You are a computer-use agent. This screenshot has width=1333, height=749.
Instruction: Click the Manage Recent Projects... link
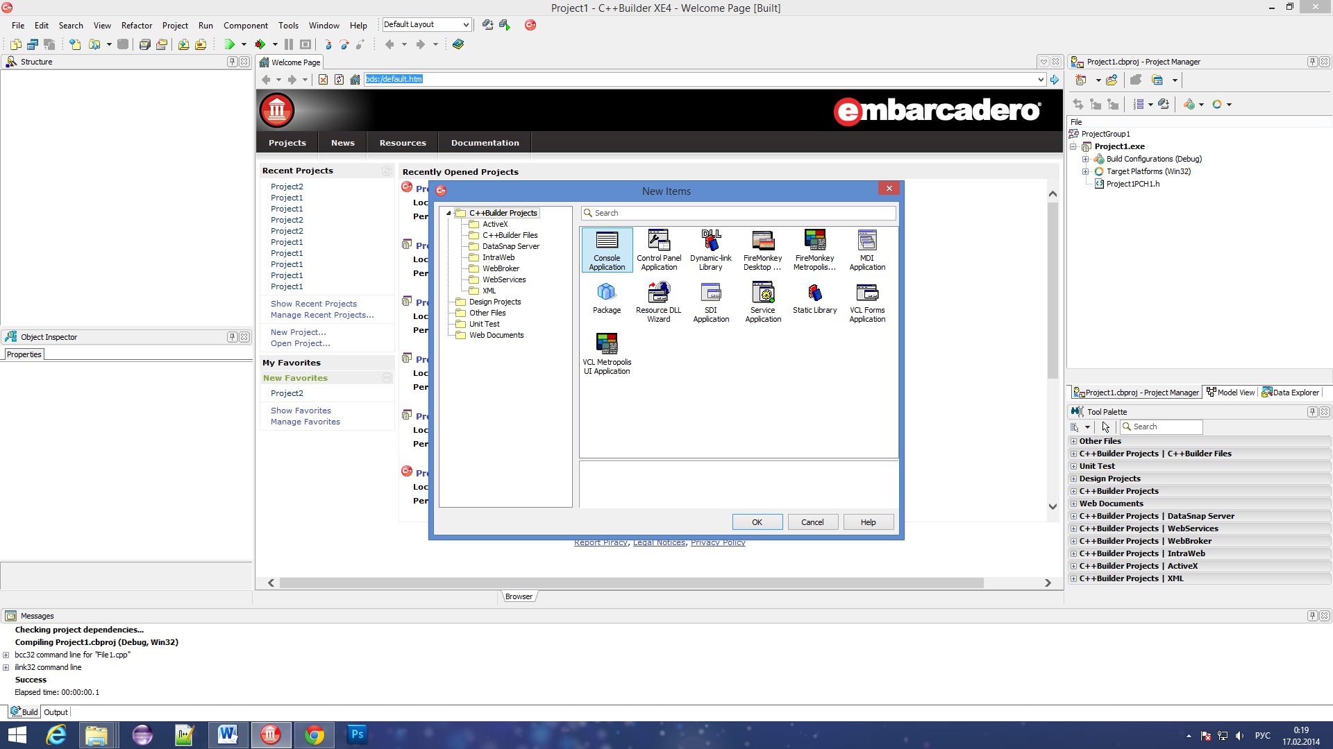point(322,316)
